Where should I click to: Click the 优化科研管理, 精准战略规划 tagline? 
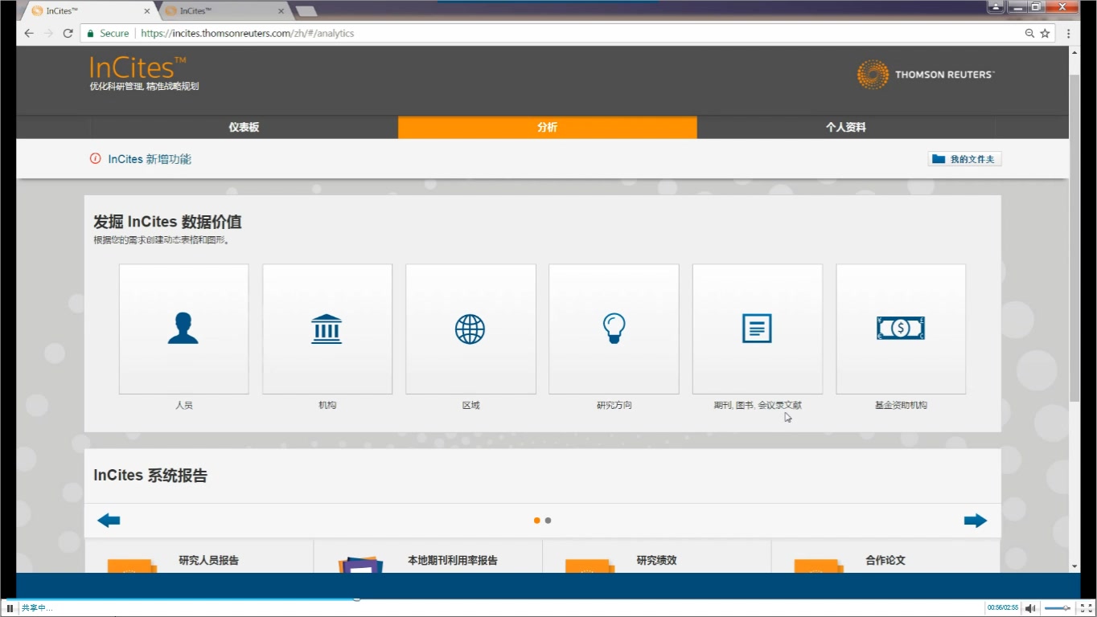[x=144, y=87]
